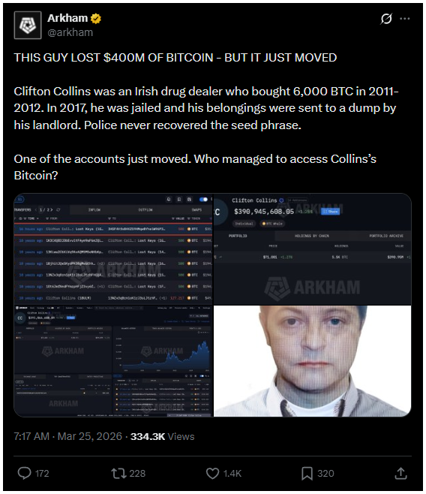
Task: Open the Arkham display name link
Action: click(67, 18)
